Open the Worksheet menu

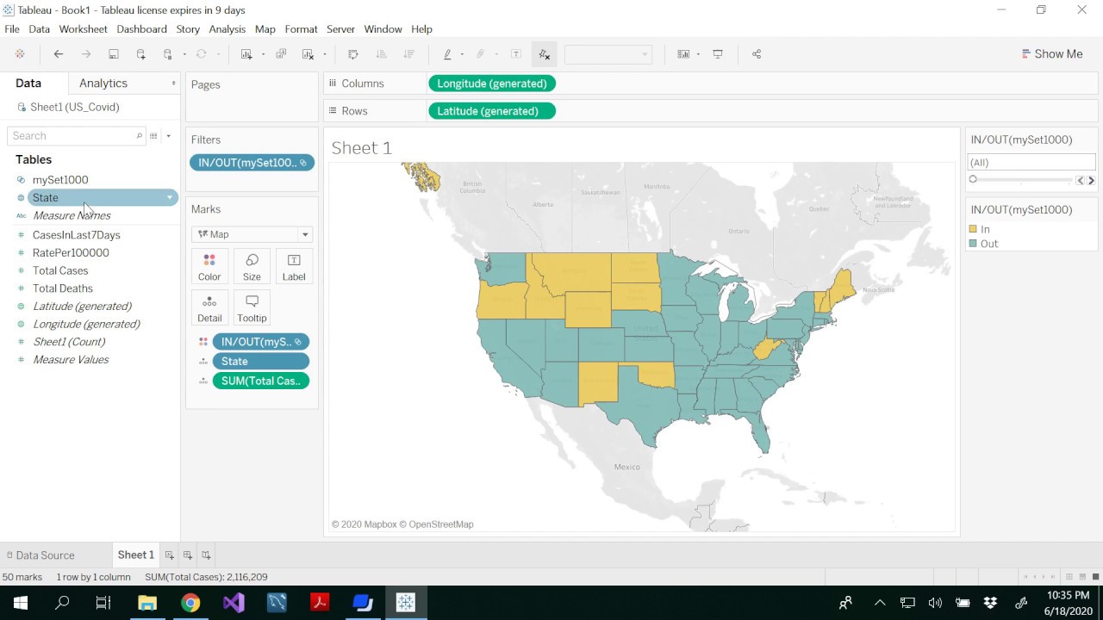coord(84,29)
